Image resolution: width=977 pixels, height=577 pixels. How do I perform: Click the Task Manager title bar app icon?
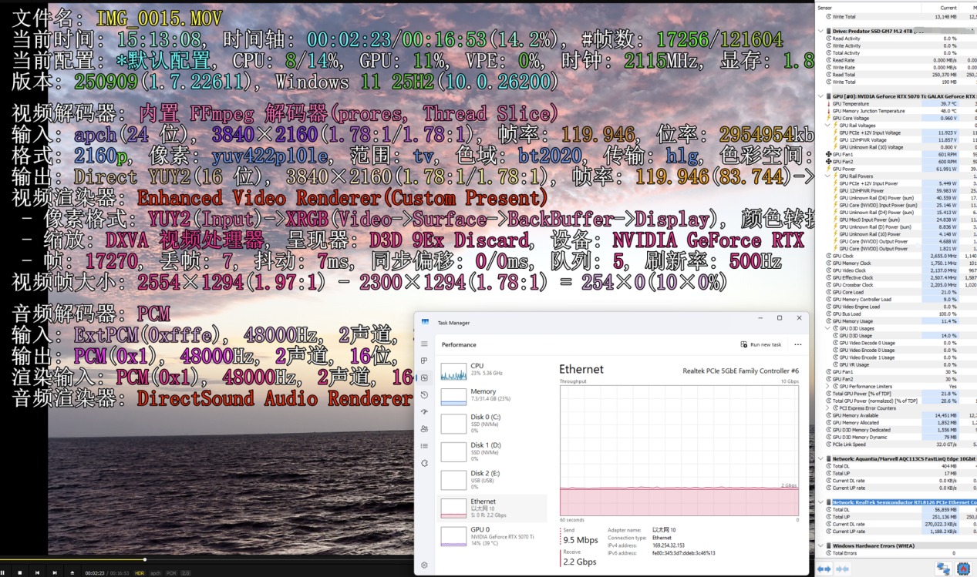click(x=425, y=322)
